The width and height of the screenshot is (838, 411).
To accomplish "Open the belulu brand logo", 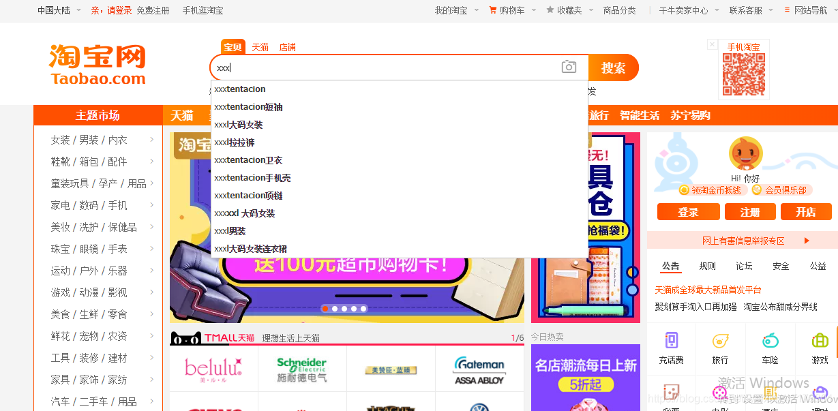I will point(213,369).
